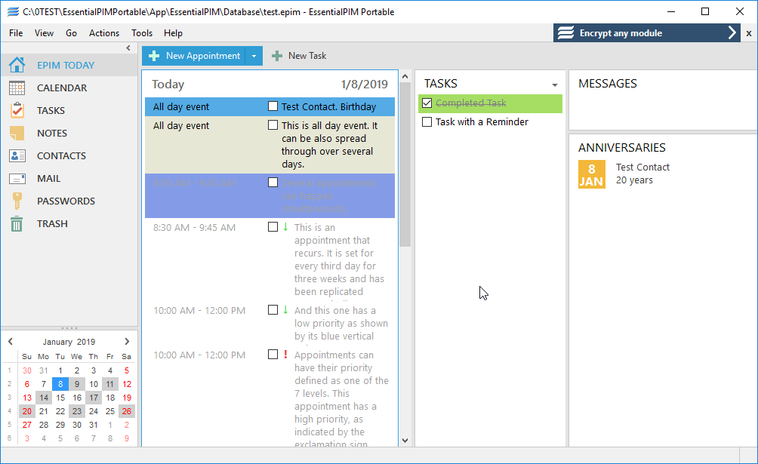This screenshot has height=464, width=758.
Task: Click the 1/8/2019 date text
Action: tap(365, 84)
